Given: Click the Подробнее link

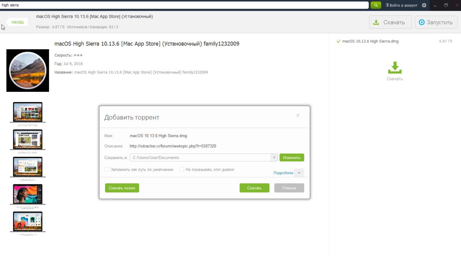Looking at the screenshot, I should (x=283, y=173).
